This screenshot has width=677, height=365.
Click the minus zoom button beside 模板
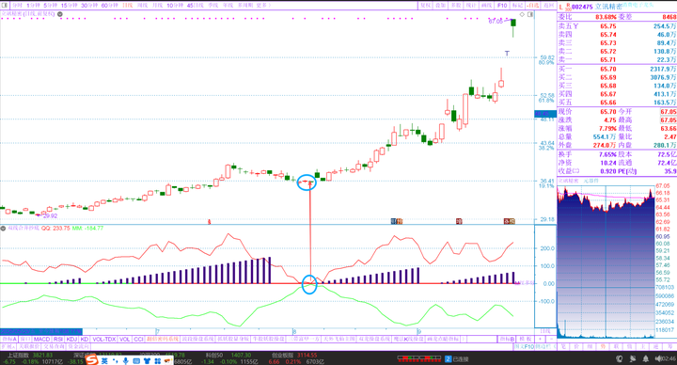551,339
